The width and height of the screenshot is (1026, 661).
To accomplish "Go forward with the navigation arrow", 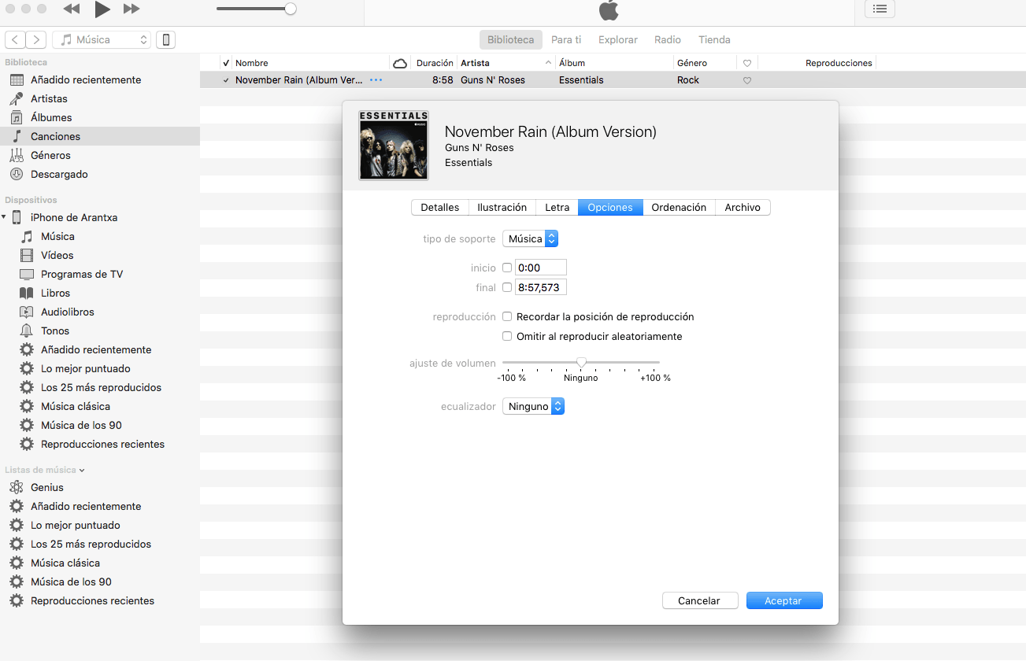I will (36, 39).
